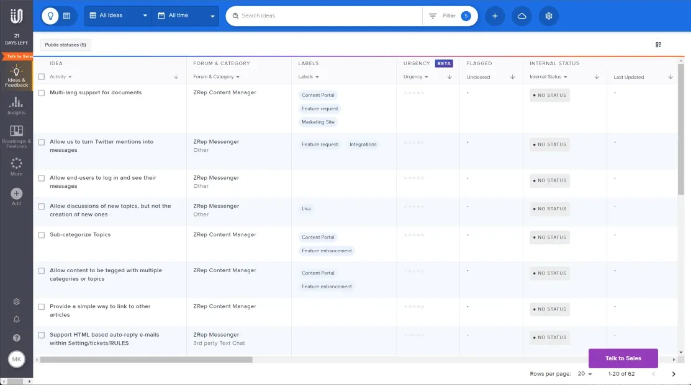Set urgency stars for Twitter mentions row
The image size is (691, 385).
414,142
